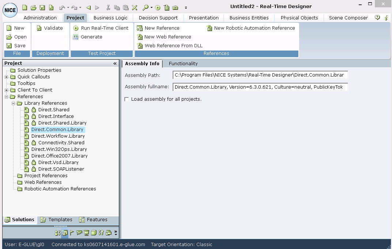This screenshot has width=392, height=249.
Task: Click the Save floppy disk icon in quick access toolbar
Action: click(x=42, y=8)
